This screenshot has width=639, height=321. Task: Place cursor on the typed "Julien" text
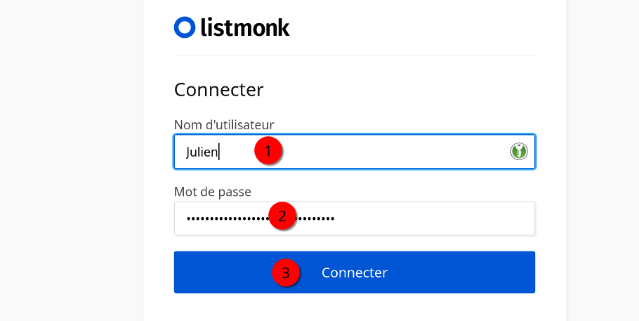(202, 152)
